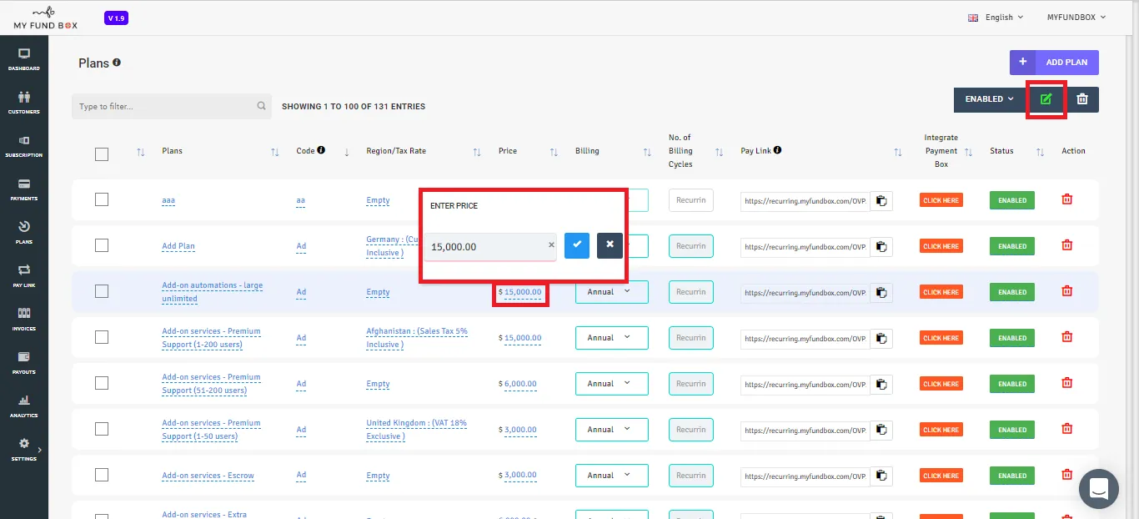Select all plans with header checkbox
Screen dimensions: 1139x519
point(102,154)
